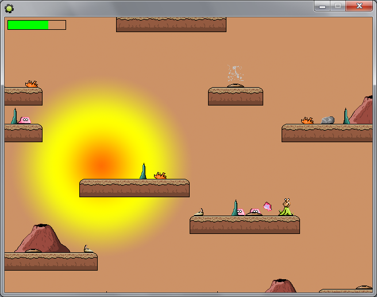Image resolution: width=377 pixels, height=297 pixels.
Task: Click the dirt platform attached to the ceiling
Action: [171, 24]
